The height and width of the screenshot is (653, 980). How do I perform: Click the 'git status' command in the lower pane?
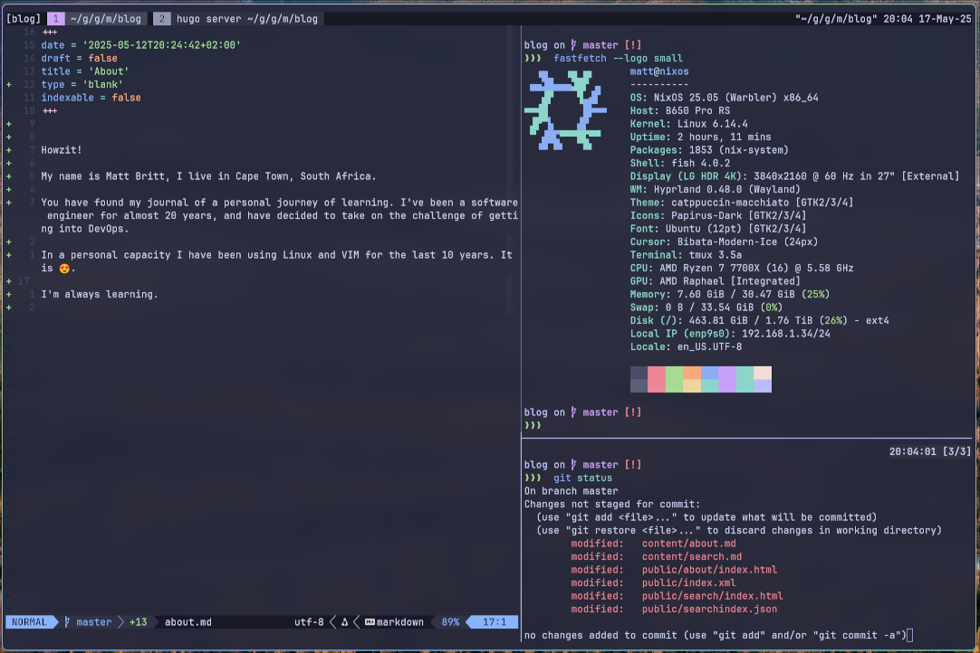point(583,478)
